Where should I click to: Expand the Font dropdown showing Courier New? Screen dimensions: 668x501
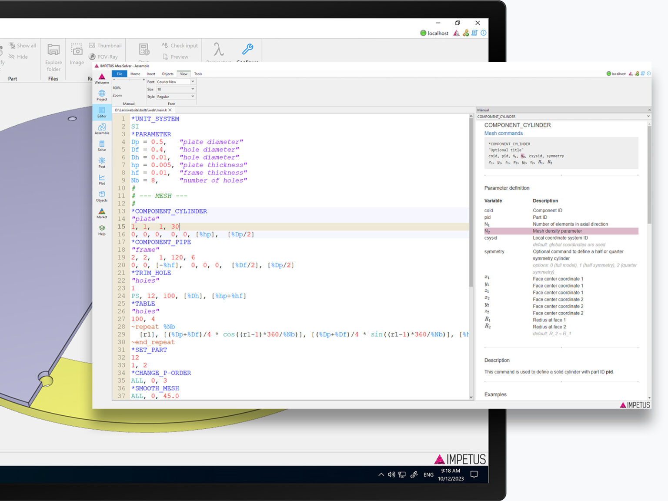193,82
